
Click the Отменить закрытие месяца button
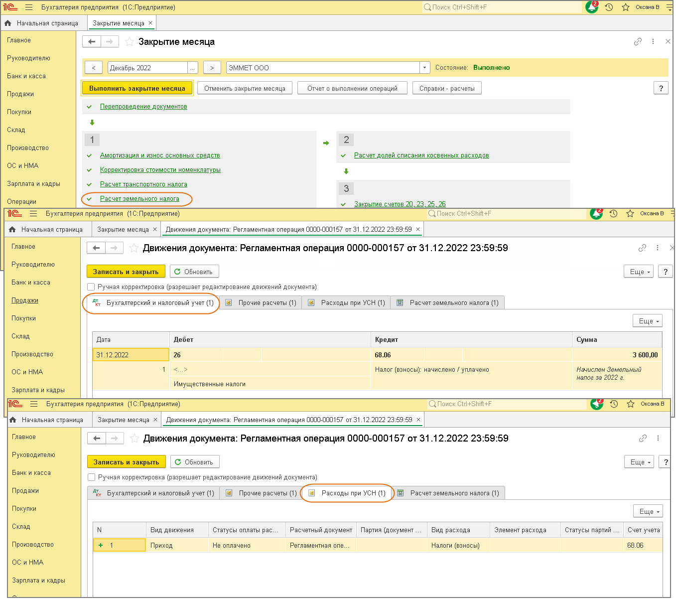[245, 88]
